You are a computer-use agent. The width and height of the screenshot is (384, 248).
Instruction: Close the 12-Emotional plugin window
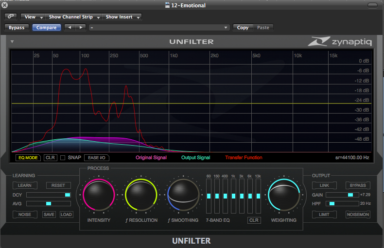tap(4, 5)
